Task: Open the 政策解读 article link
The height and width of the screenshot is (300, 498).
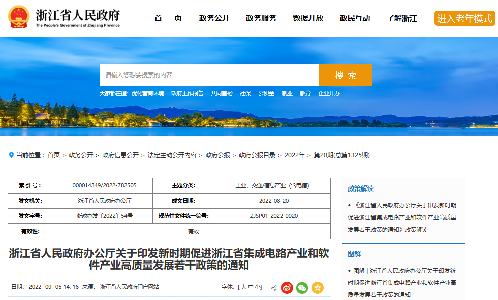Action: (x=402, y=217)
